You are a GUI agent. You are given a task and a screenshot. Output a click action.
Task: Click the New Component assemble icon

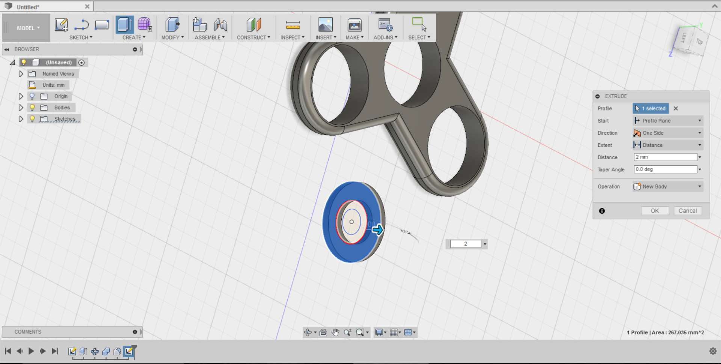pos(200,25)
